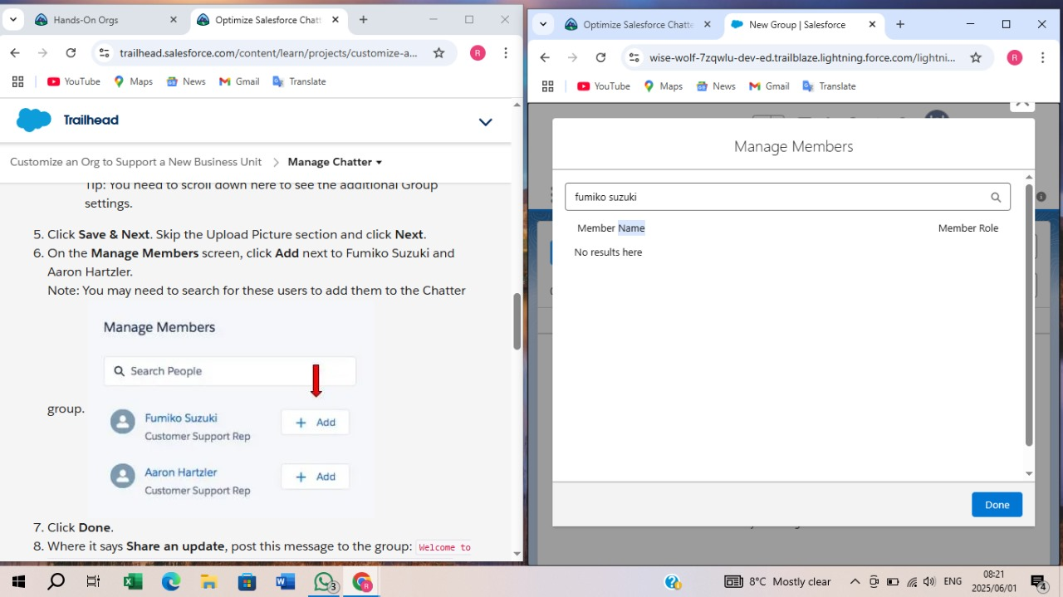The width and height of the screenshot is (1063, 597).
Task: Click the ENG language indicator
Action: pos(953,581)
